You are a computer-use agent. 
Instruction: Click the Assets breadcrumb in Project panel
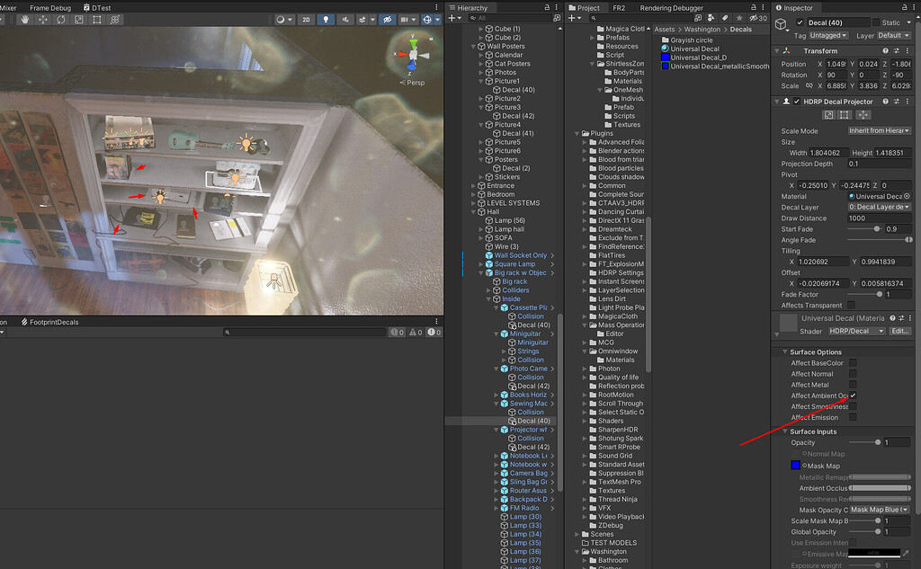click(665, 29)
